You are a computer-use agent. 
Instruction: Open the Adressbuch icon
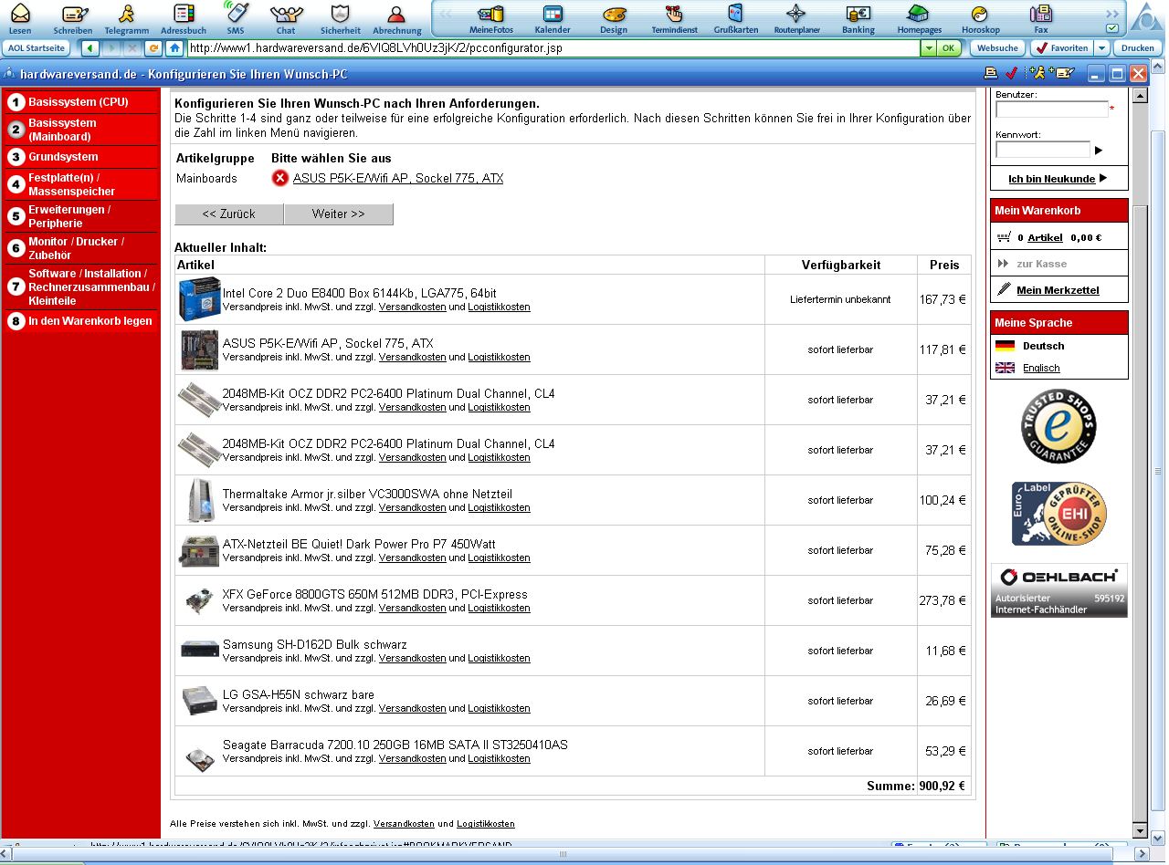pyautogui.click(x=184, y=17)
